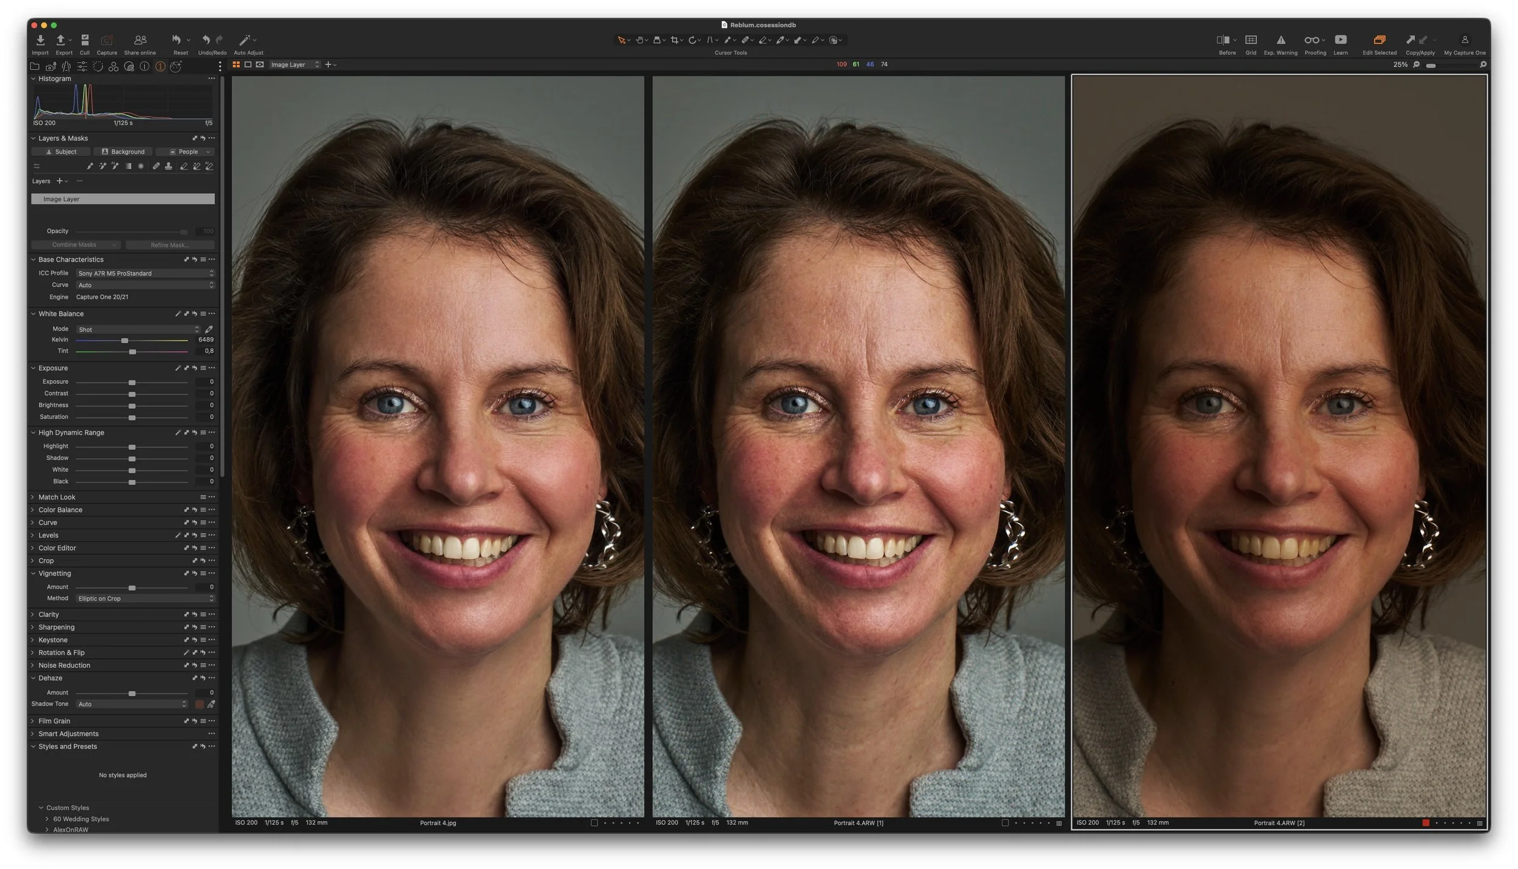The height and width of the screenshot is (869, 1518).
Task: Select the crop cursor tool
Action: 674,40
